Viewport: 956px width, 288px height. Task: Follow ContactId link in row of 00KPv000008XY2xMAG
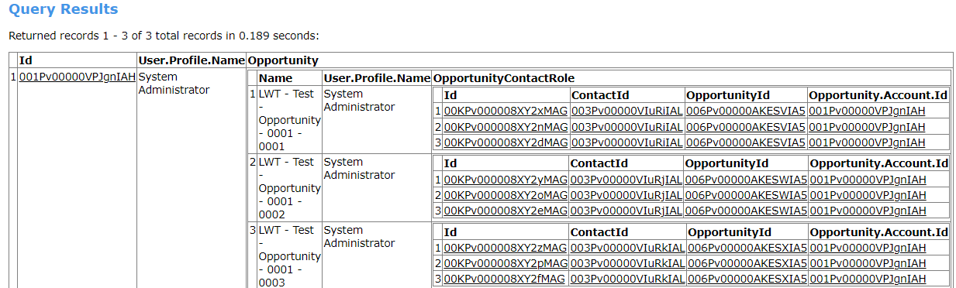626,111
